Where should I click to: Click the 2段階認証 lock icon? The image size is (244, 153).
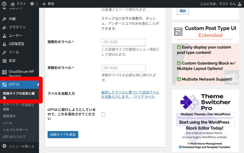[x=4, y=44]
